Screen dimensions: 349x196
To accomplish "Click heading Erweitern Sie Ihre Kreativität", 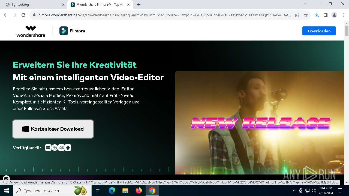I will point(75,65).
